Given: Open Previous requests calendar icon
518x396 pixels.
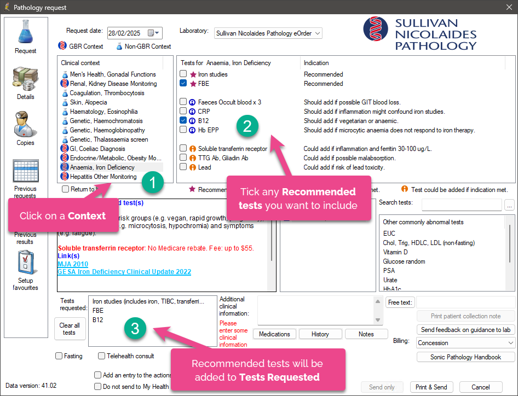Looking at the screenshot, I should tap(26, 171).
